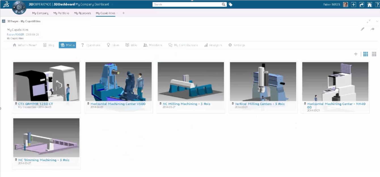This screenshot has height=177, width=380.
Task: Click media type icon beside Machining Center NH4000
Action: pos(305,104)
